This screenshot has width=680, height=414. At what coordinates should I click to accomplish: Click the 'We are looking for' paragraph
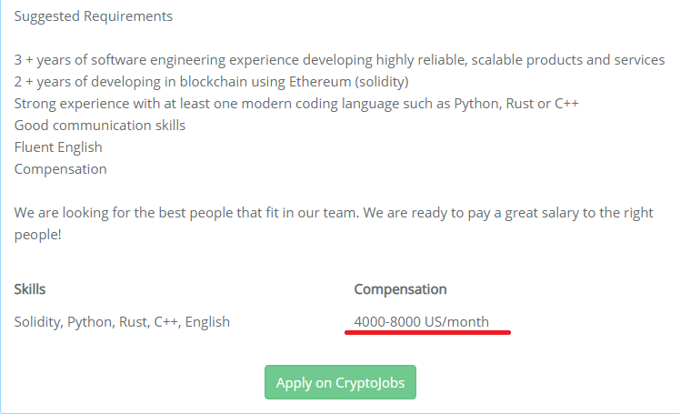(334, 224)
